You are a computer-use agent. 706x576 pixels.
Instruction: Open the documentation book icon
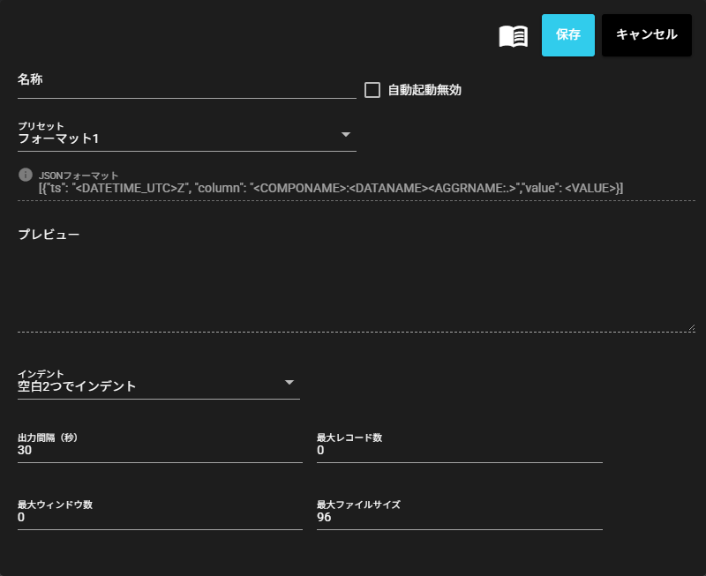pyautogui.click(x=513, y=36)
